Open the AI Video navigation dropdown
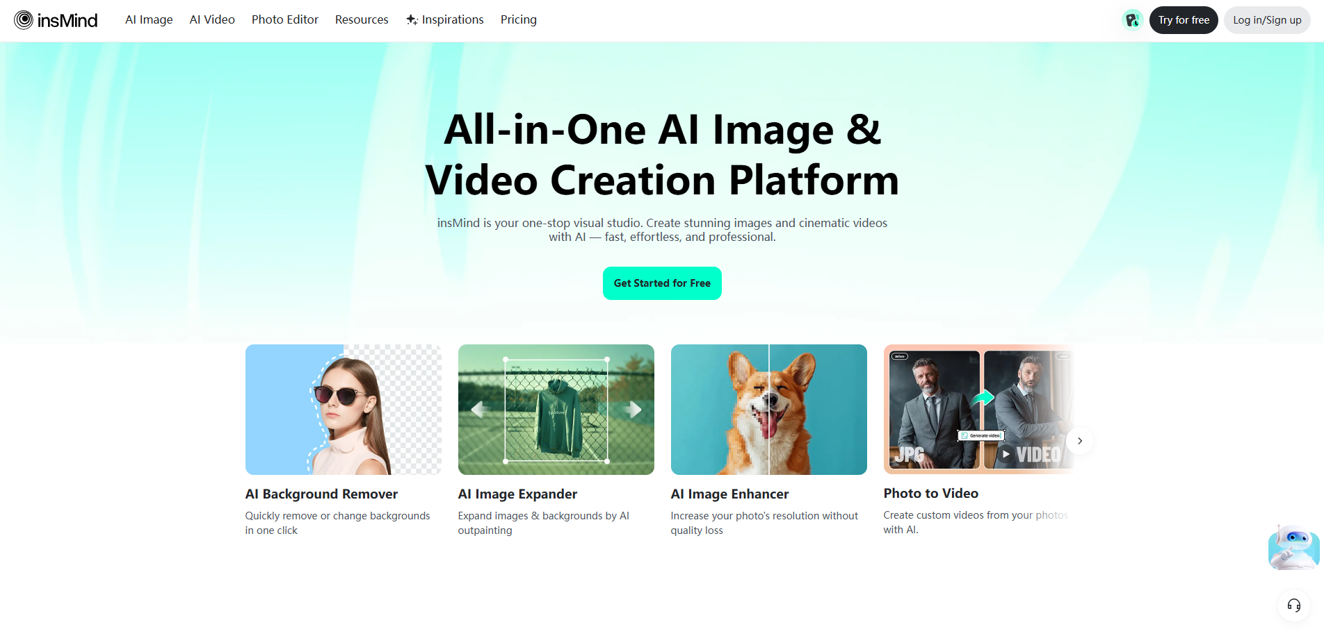 [211, 19]
